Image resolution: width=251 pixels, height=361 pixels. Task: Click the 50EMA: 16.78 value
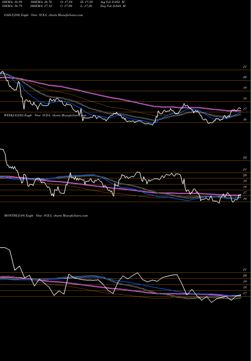[12, 6]
